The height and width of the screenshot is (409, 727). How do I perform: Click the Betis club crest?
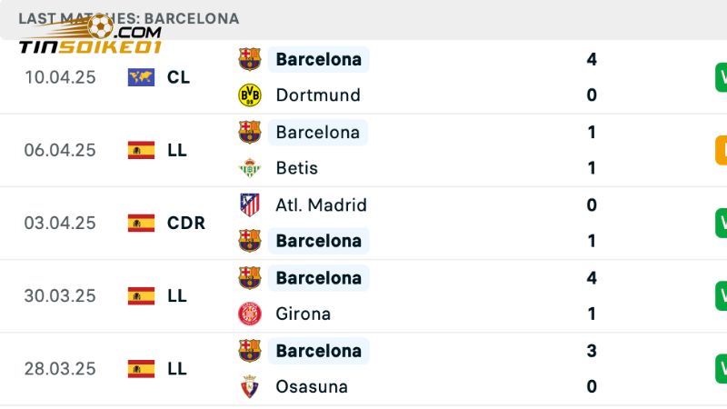pos(249,168)
